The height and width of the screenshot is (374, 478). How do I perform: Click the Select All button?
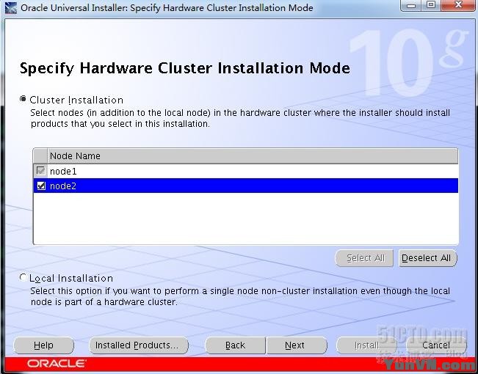click(364, 258)
